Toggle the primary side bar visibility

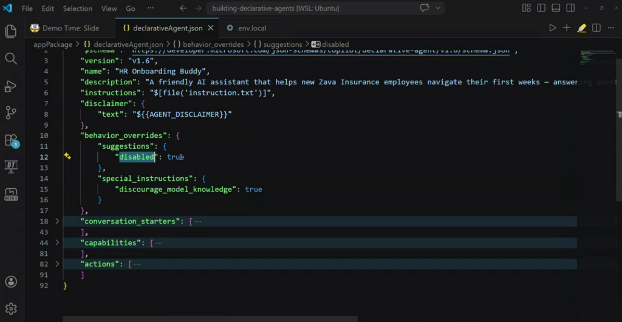540,9
